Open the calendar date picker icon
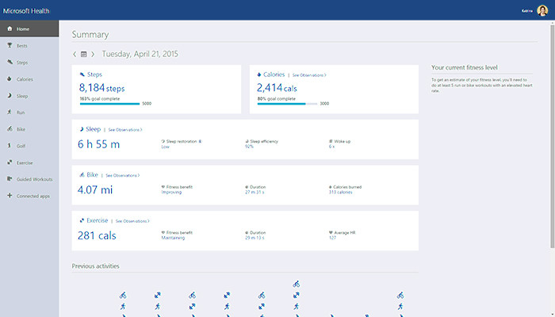 tap(84, 54)
